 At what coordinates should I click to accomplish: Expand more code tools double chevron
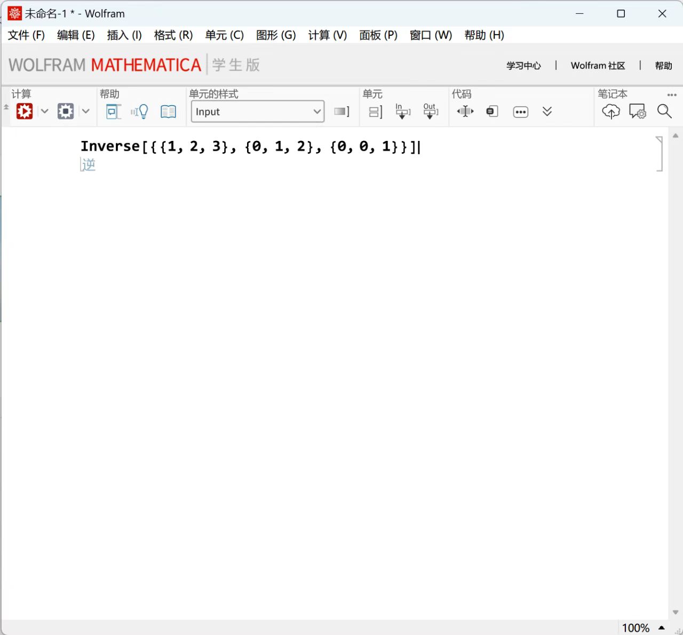547,112
